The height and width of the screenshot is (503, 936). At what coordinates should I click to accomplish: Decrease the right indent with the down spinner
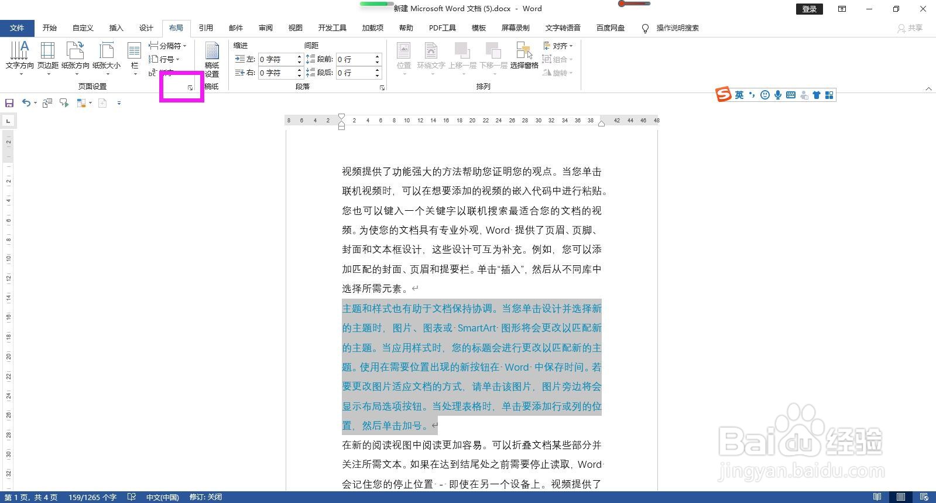pyautogui.click(x=299, y=76)
